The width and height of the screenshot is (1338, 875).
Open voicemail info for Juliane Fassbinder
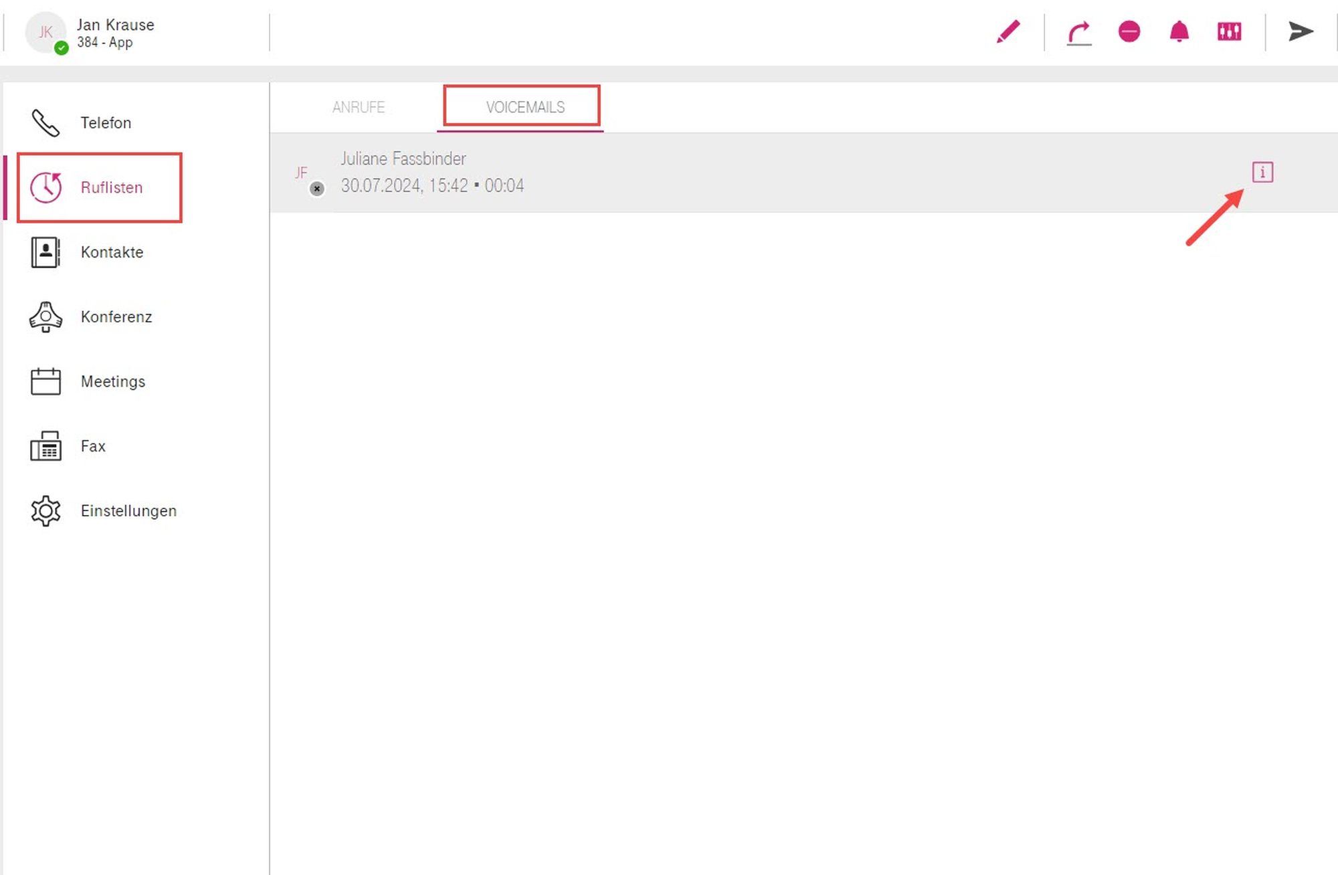[1262, 173]
